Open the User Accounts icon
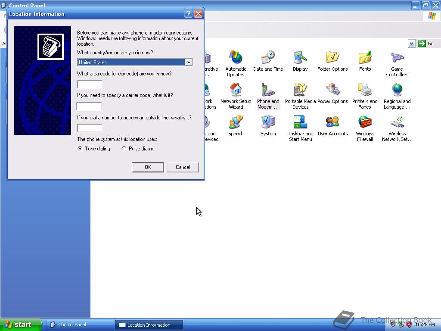 pos(332,122)
